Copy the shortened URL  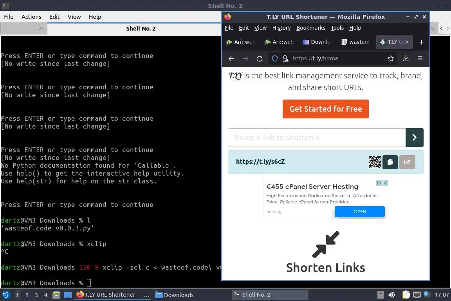390,162
